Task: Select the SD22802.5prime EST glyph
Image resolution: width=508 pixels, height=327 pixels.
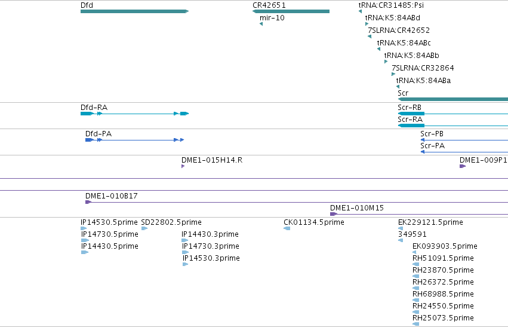Action: (144, 228)
